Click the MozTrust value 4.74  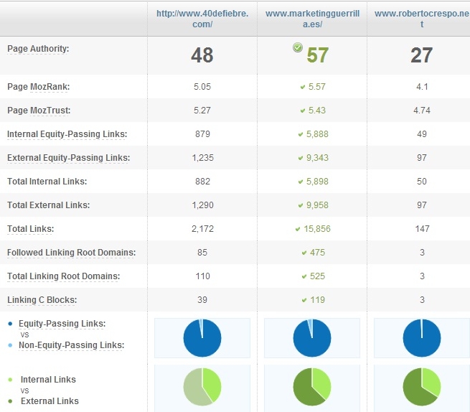click(x=422, y=111)
